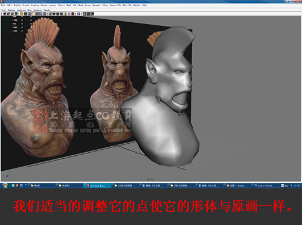Open the panel Lighting menu
Screen dimensions: 302x225
pyautogui.click(x=21, y=10)
